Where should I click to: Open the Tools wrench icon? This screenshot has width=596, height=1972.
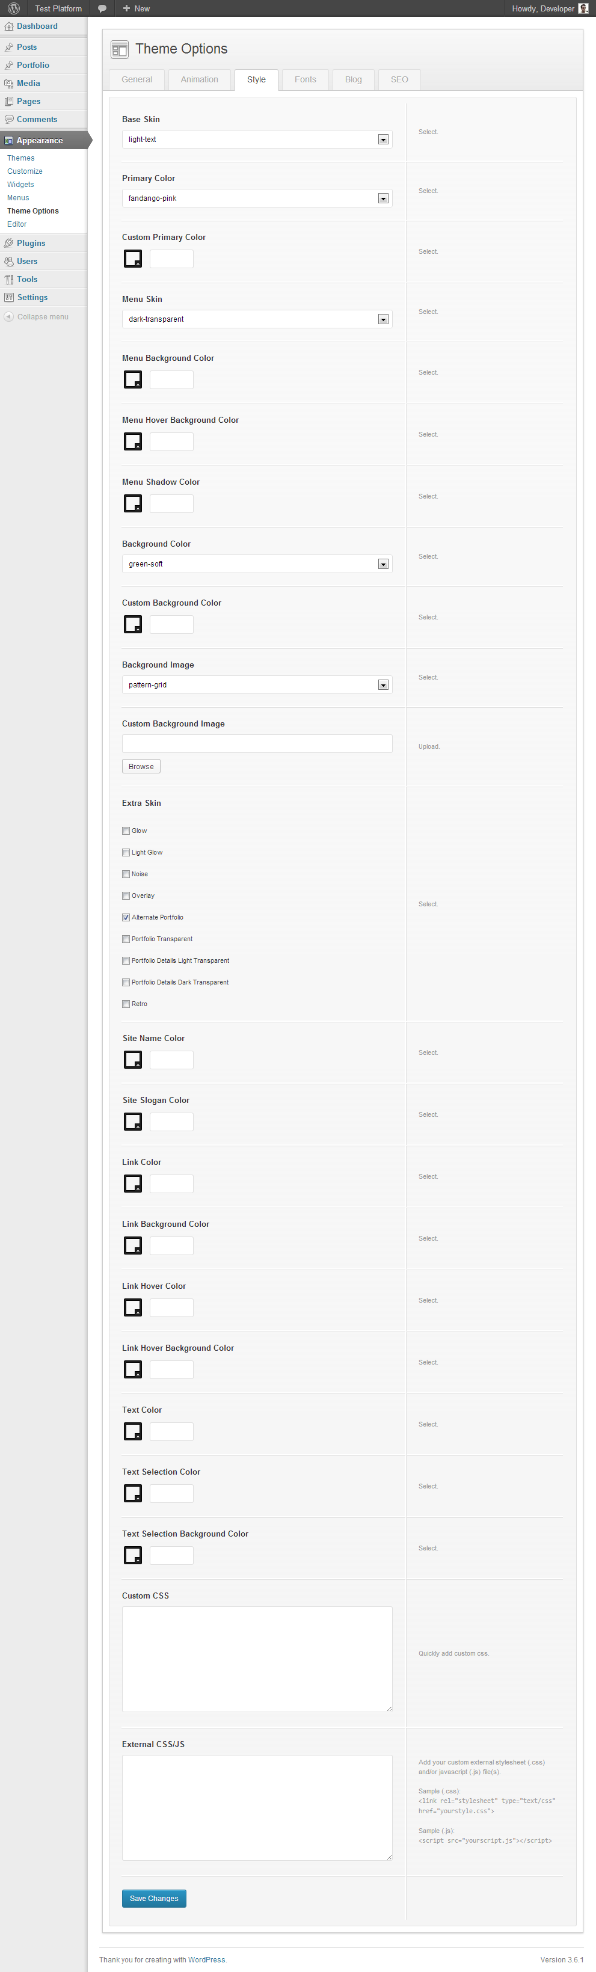pos(8,280)
